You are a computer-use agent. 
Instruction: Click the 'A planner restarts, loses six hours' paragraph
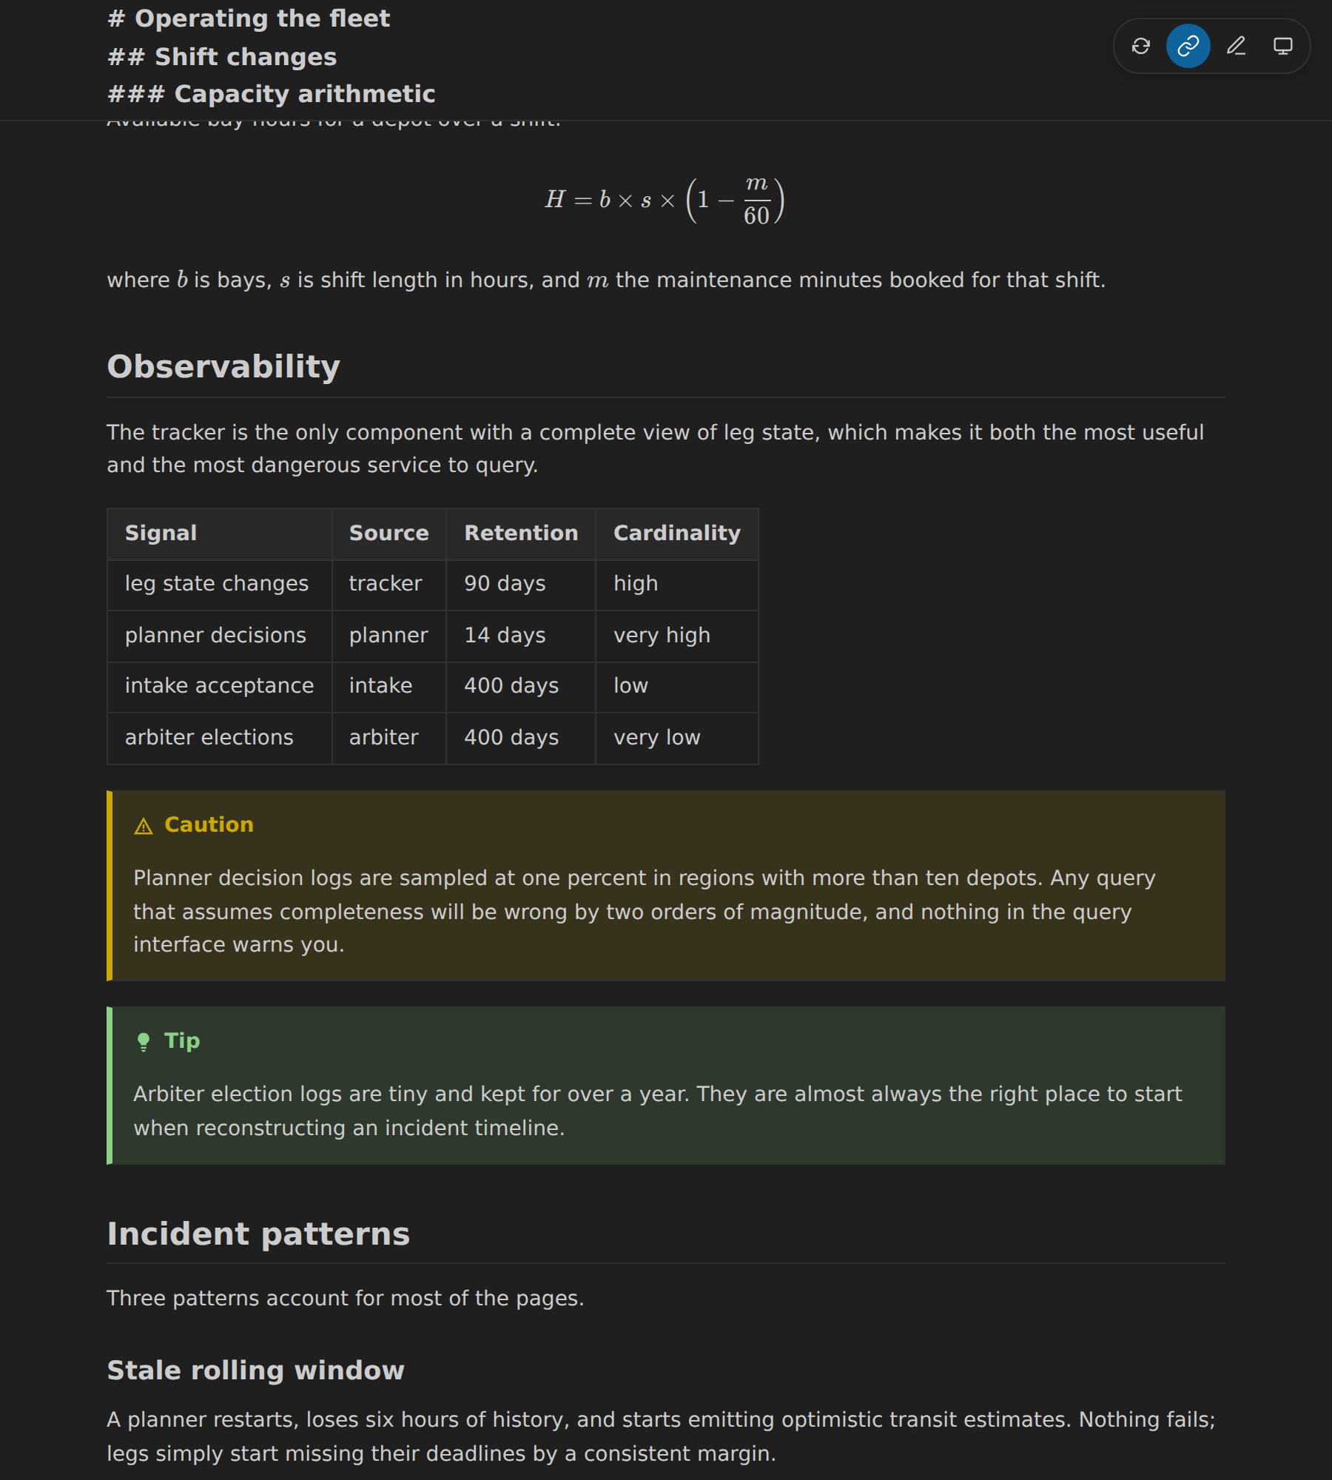tap(661, 1437)
